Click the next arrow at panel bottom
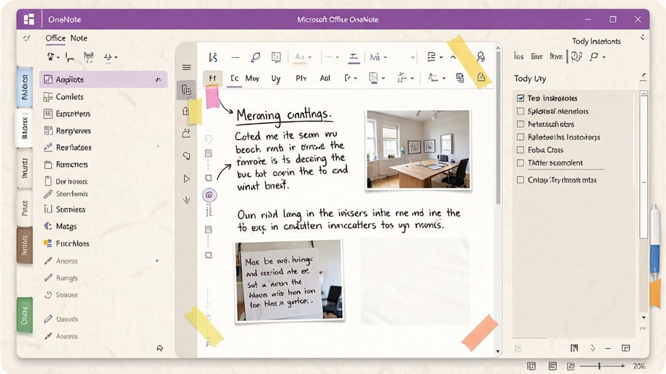The image size is (666, 374). 593,348
